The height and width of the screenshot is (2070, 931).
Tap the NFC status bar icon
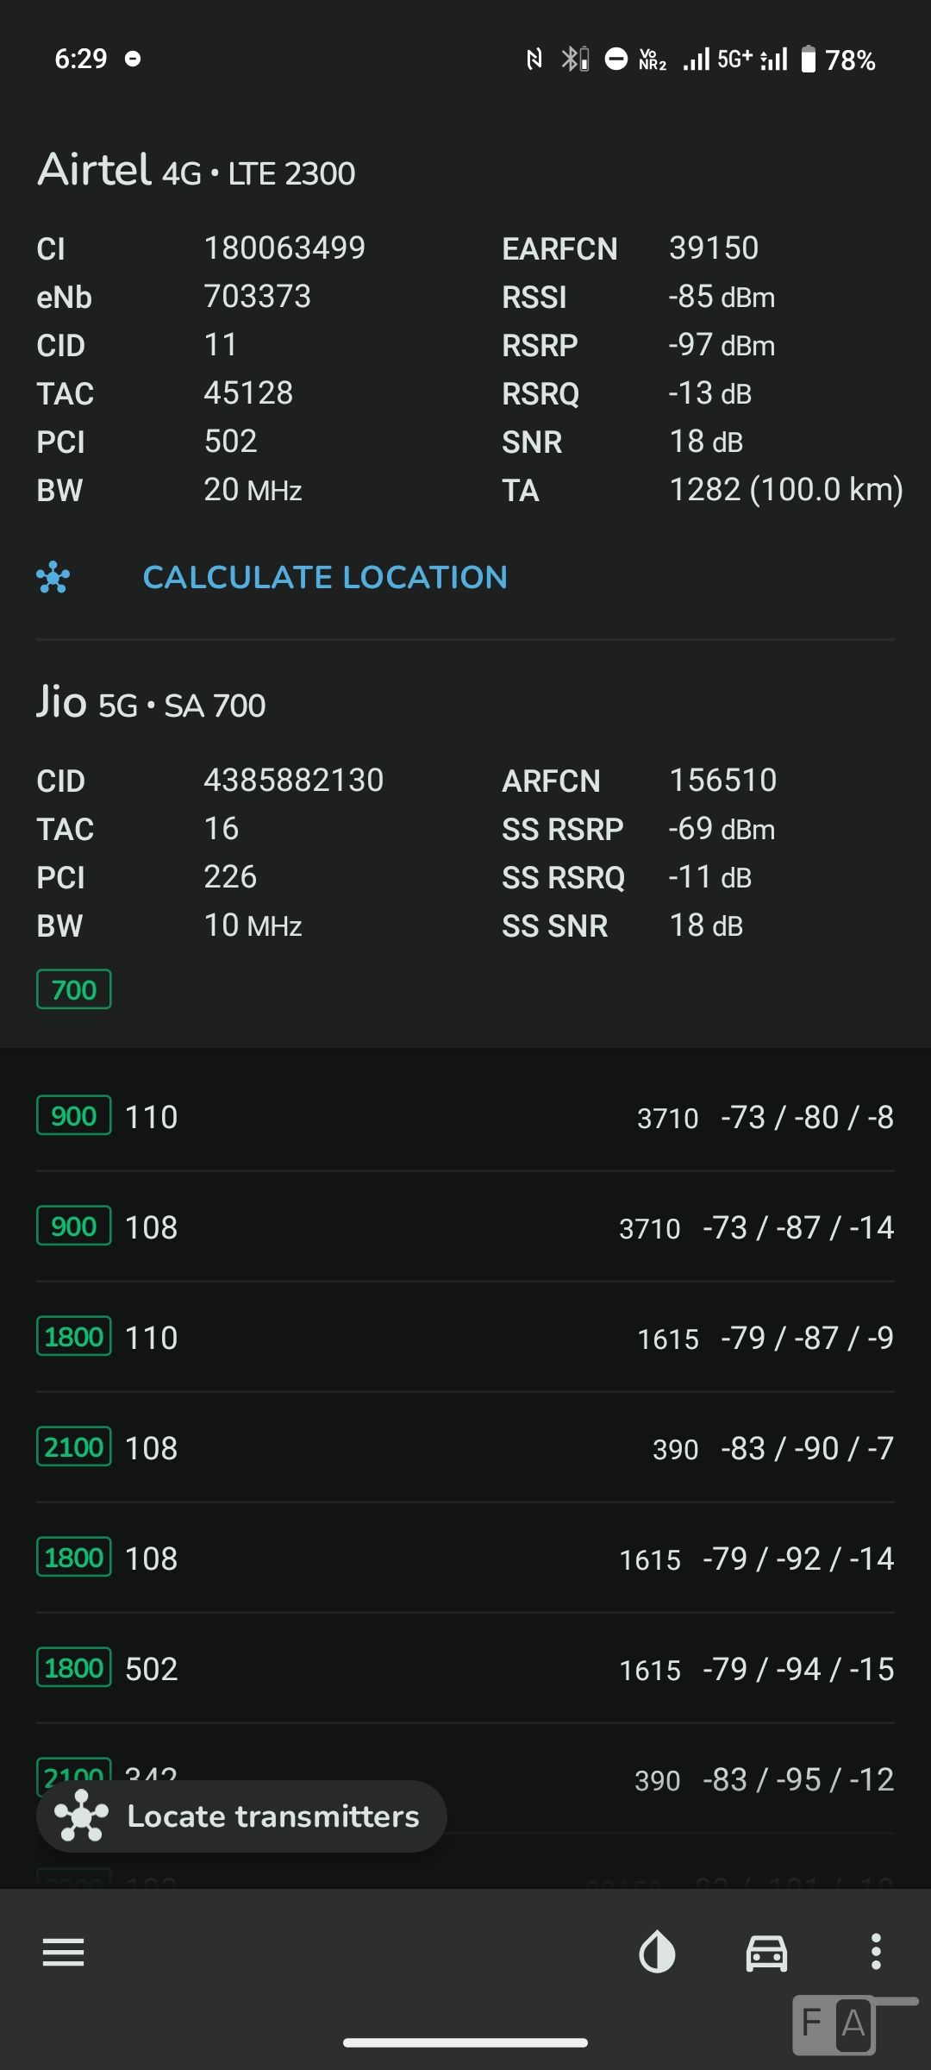tap(534, 59)
